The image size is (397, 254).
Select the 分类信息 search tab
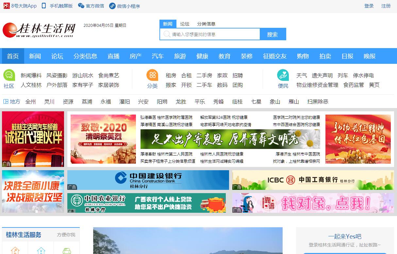[x=206, y=24]
